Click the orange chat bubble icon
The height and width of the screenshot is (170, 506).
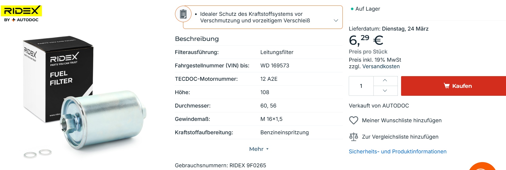pos(482,167)
